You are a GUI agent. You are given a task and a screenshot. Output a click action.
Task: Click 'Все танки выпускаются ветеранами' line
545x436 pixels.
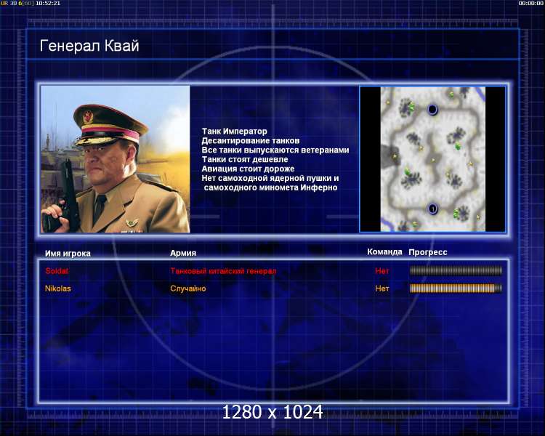point(275,150)
